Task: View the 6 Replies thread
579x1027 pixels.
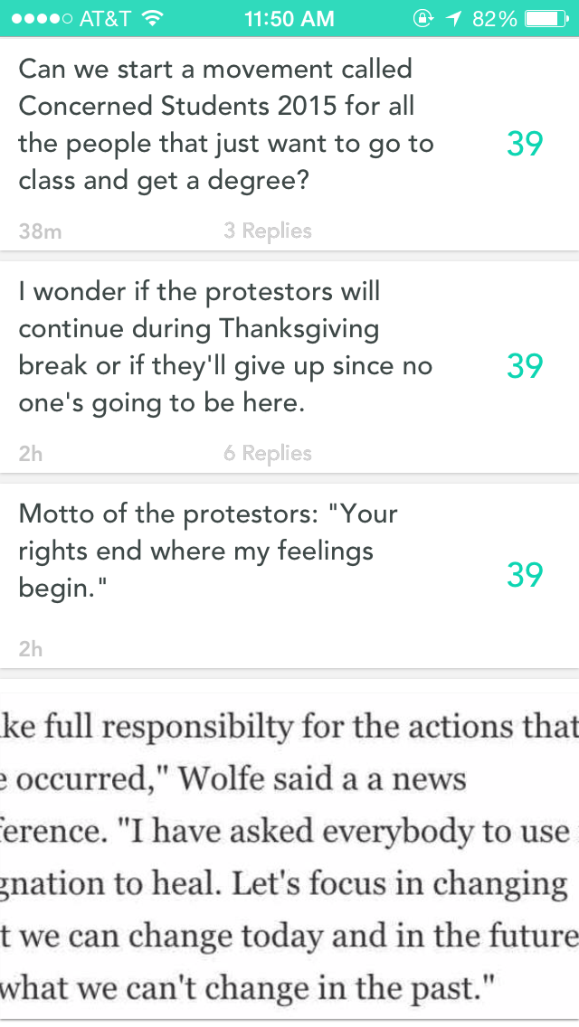Action: [268, 454]
